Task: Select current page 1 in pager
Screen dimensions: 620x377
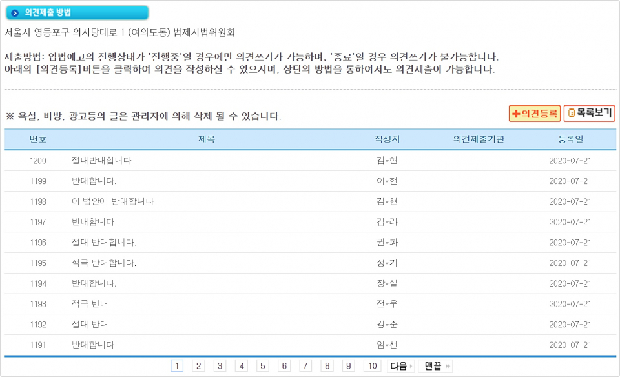Action: pos(177,366)
